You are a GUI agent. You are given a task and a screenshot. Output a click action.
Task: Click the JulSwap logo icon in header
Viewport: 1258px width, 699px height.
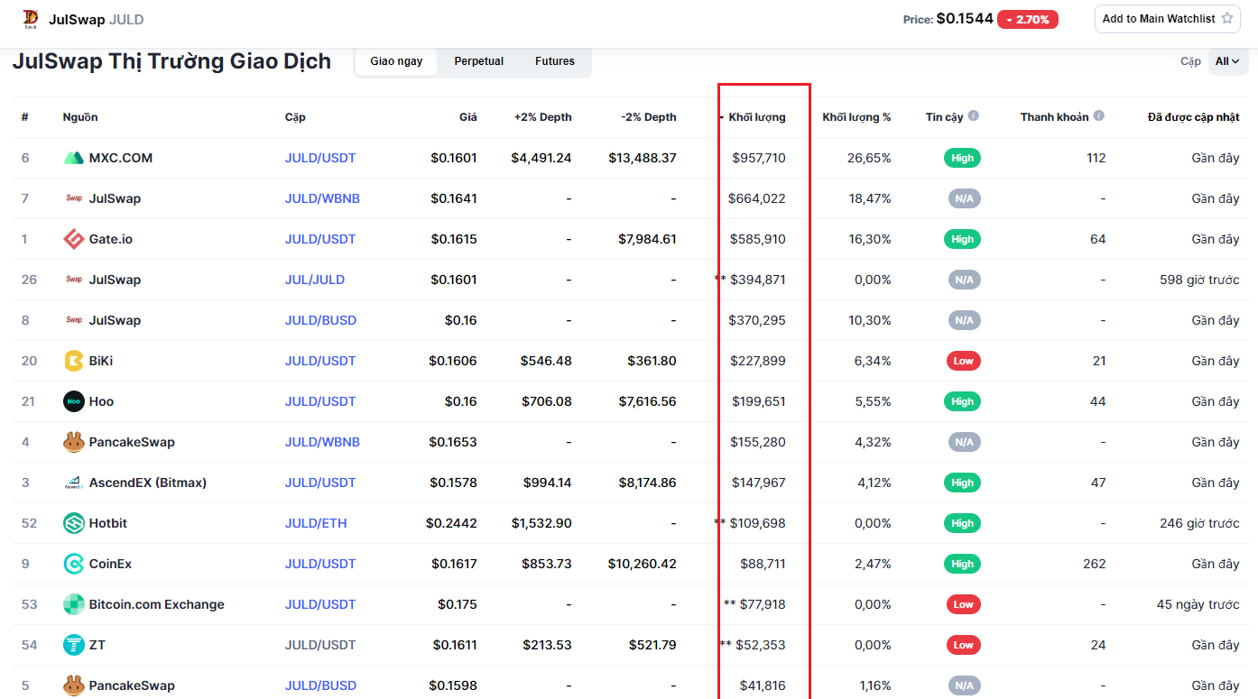[31, 19]
